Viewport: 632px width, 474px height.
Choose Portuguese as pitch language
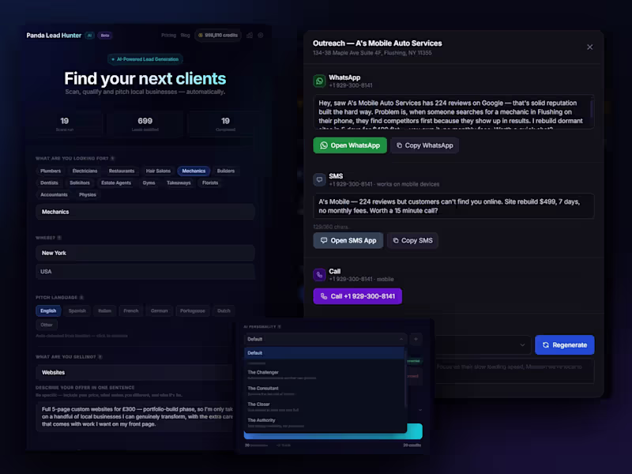193,310
